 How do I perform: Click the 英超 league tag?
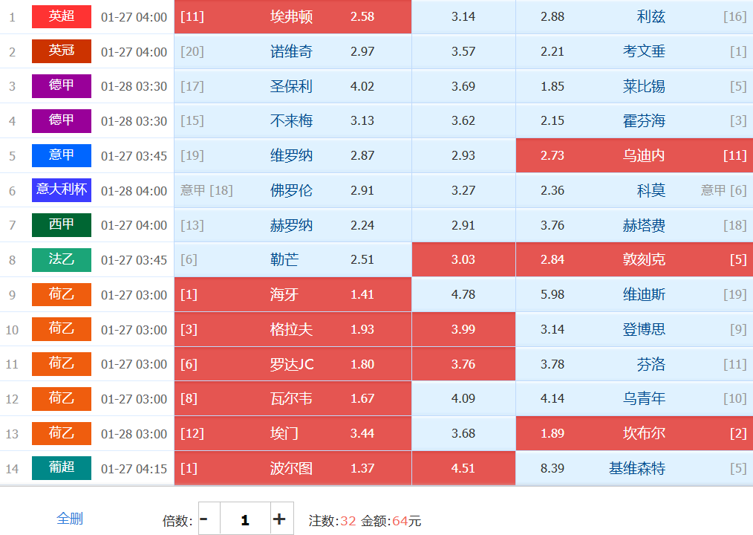pyautogui.click(x=62, y=16)
